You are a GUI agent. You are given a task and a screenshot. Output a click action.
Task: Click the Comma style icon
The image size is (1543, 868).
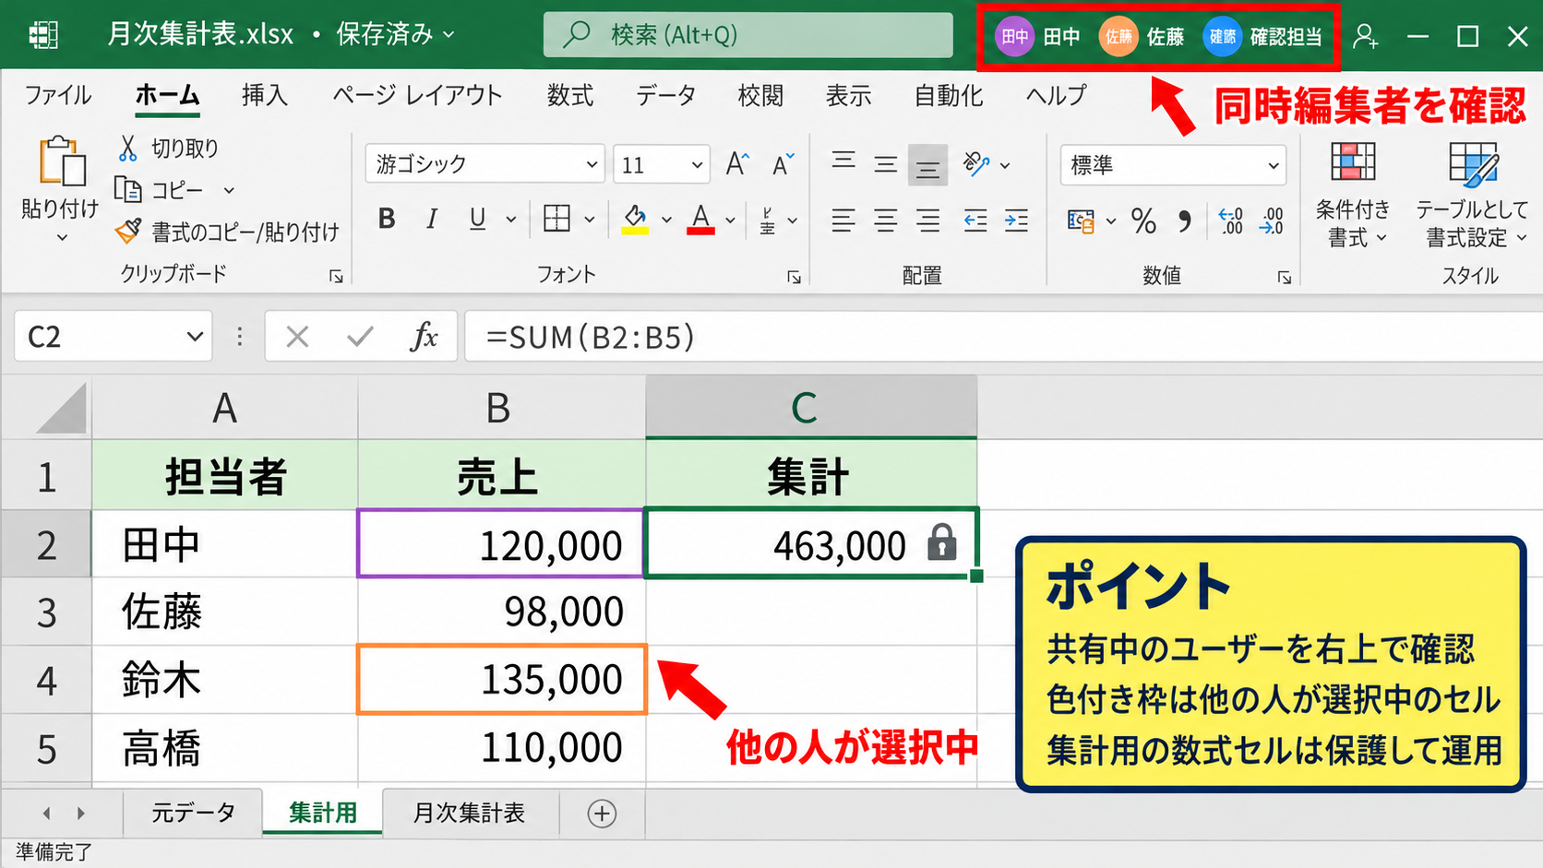coord(1185,220)
